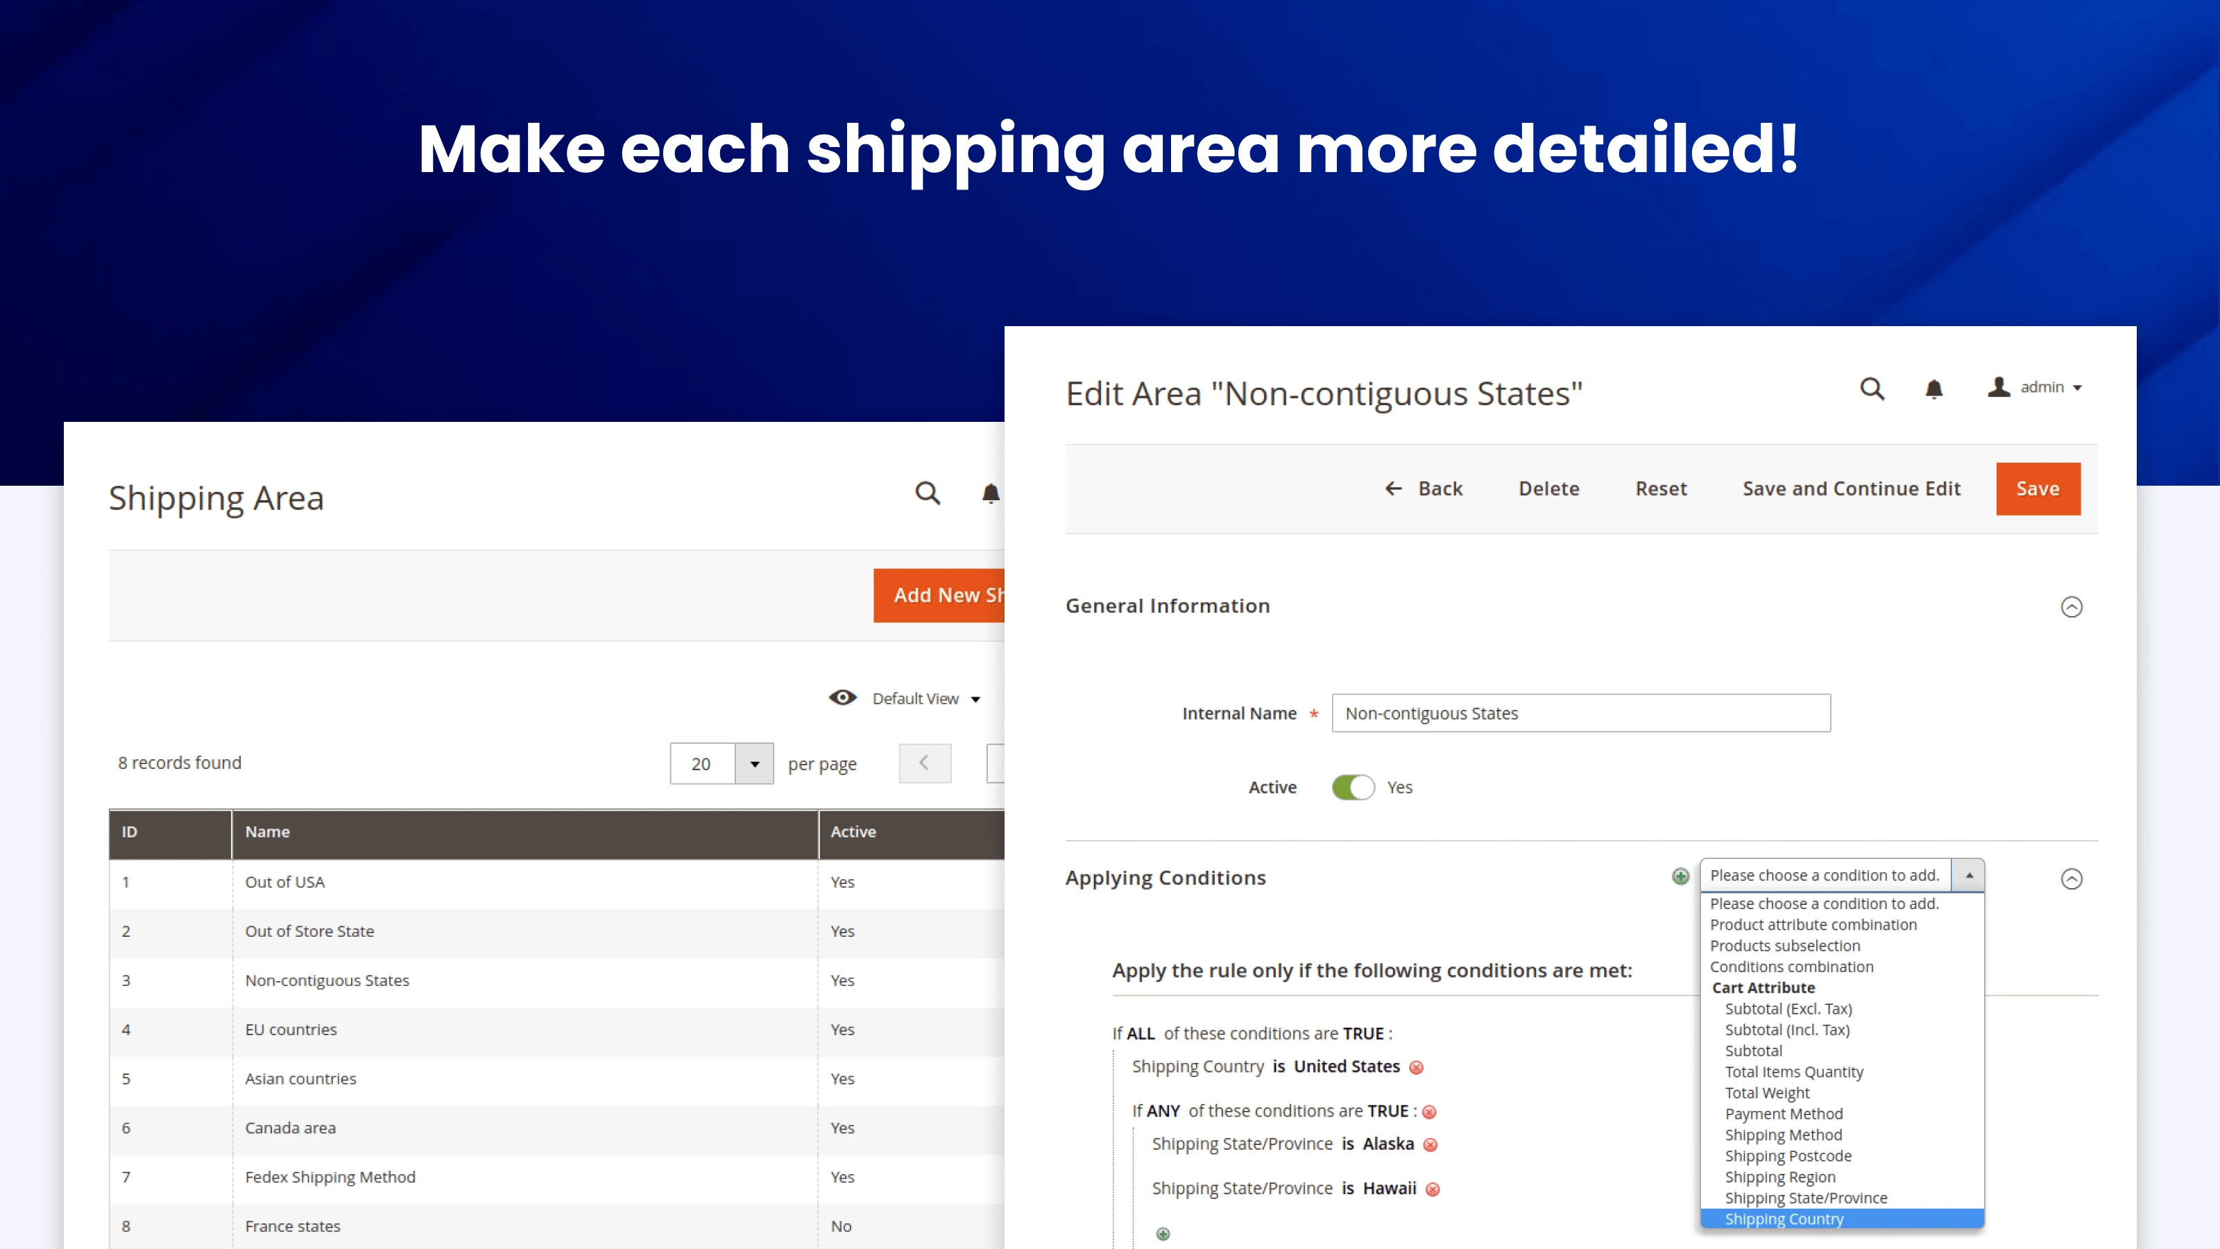Viewport: 2220px width, 1249px height.
Task: Delete the Hawaii state condition
Action: [x=1433, y=1189]
